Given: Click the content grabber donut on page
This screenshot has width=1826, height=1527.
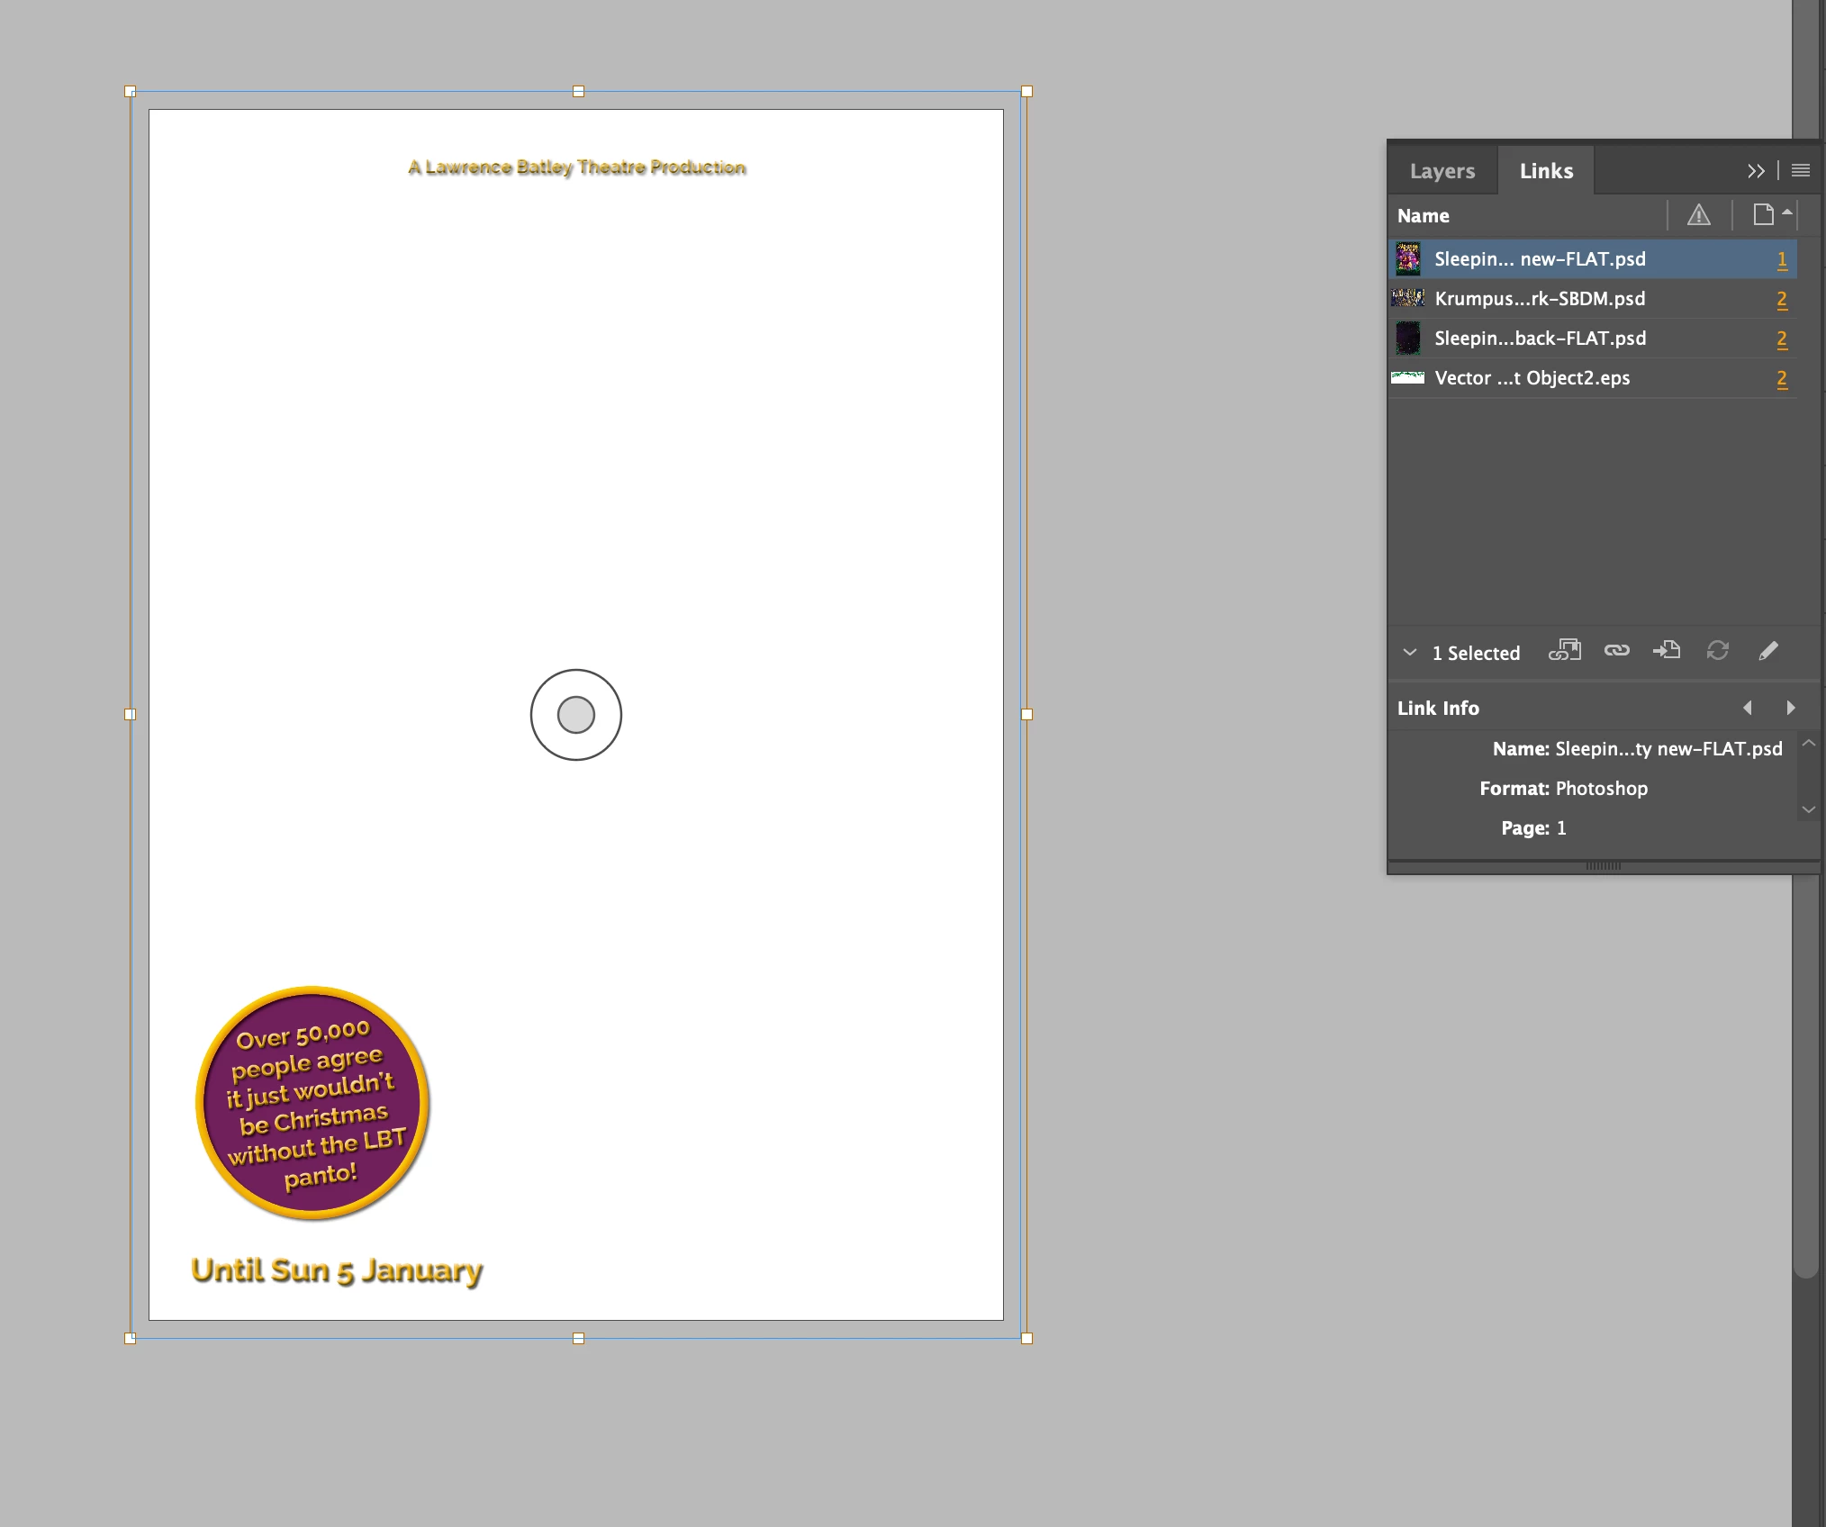Looking at the screenshot, I should tap(576, 715).
